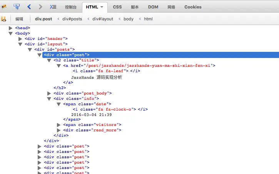Collapse the div id posts node
This screenshot has height=174, width=279.
click(x=30, y=50)
